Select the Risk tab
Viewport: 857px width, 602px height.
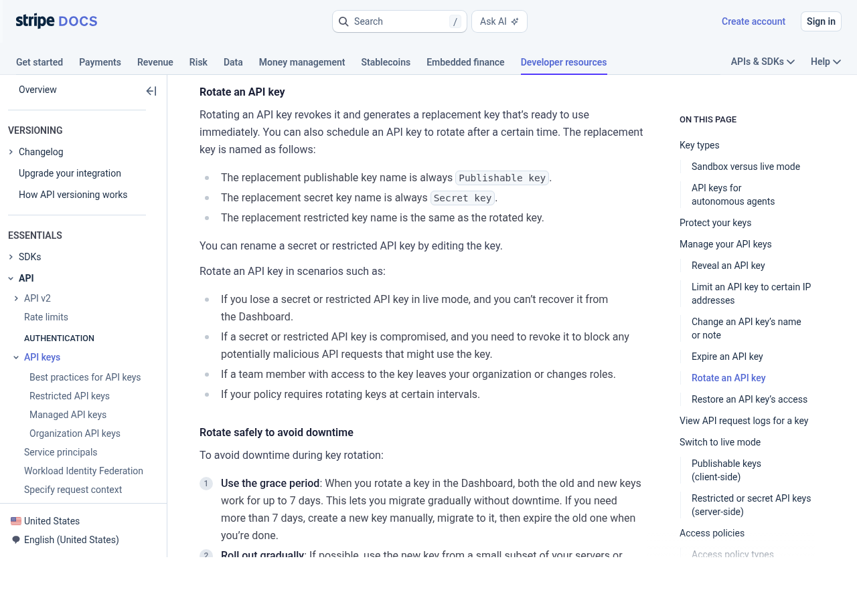point(198,62)
